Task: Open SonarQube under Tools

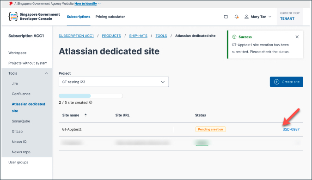Action: click(21, 121)
